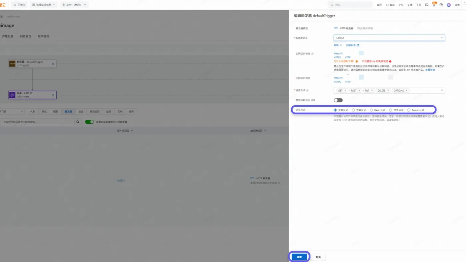This screenshot has height=262, width=466.
Task: Switch to the 配置 tab
Action: [56, 112]
